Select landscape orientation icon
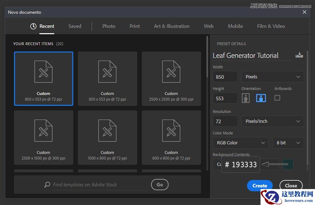The height and width of the screenshot is (205, 315). (x=261, y=98)
